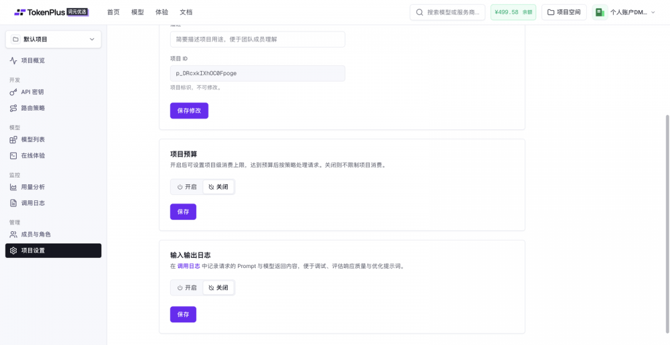Click the 路由策略 route icon
Image resolution: width=670 pixels, height=345 pixels.
tap(13, 108)
